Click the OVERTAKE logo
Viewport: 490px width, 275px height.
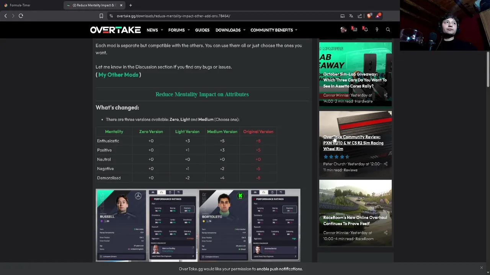(x=115, y=30)
